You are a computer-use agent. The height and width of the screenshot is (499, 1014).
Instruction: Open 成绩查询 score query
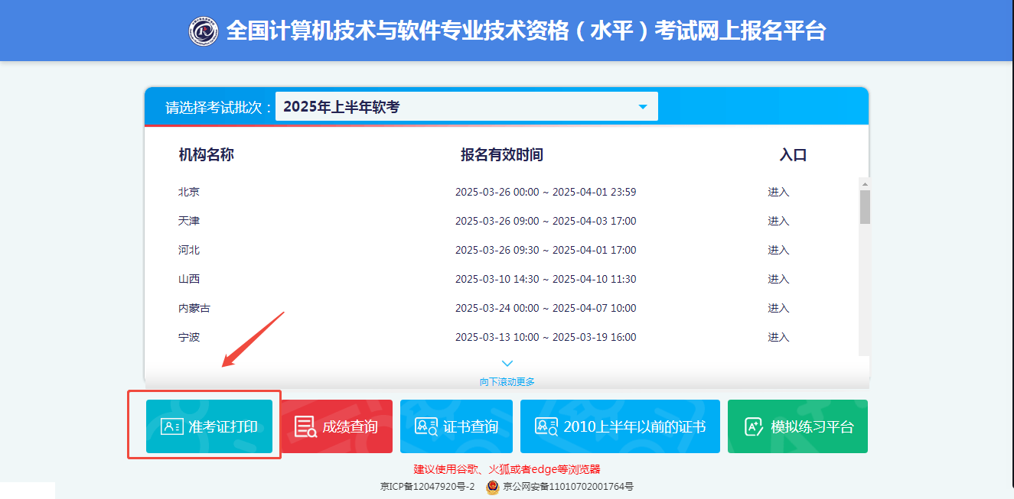click(x=336, y=426)
